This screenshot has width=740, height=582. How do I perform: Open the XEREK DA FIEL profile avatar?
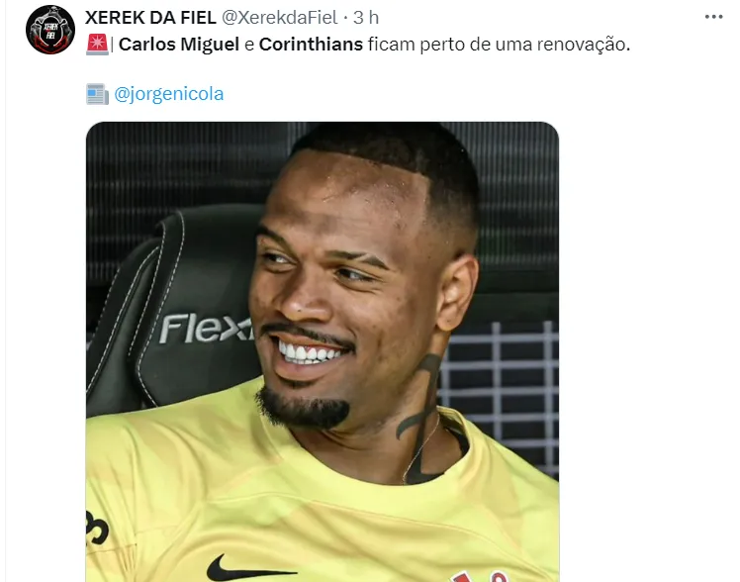50,30
